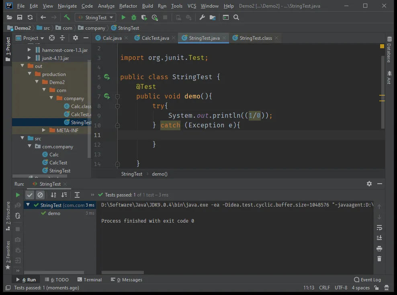Open the StringTest run configuration dropdown
397x295 pixels.
click(x=95, y=17)
